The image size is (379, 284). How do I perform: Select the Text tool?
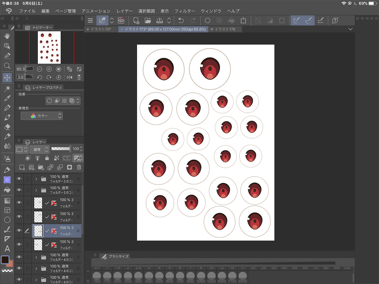pyautogui.click(x=7, y=248)
